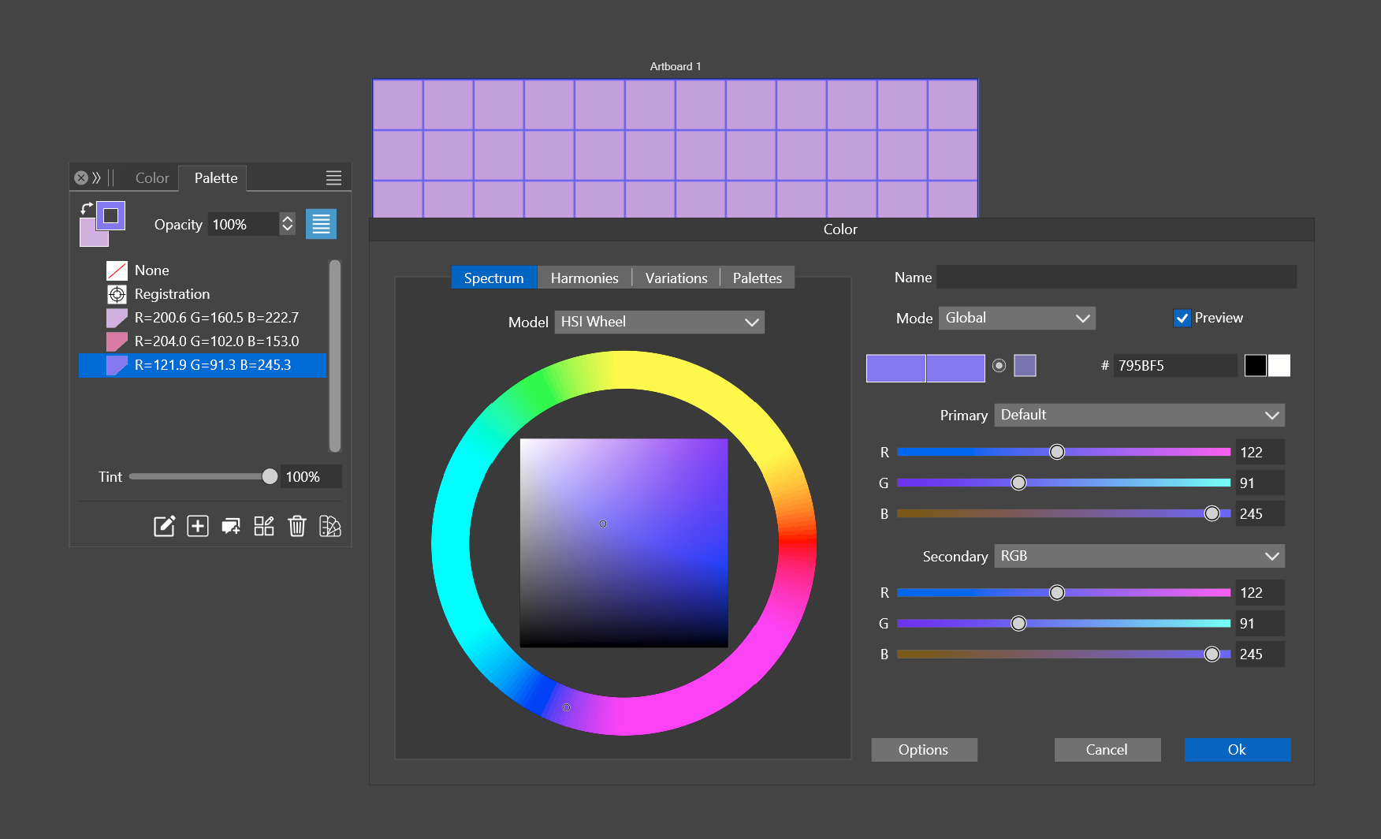Open the Palette panel hamburger menu
The width and height of the screenshot is (1381, 839).
333,178
